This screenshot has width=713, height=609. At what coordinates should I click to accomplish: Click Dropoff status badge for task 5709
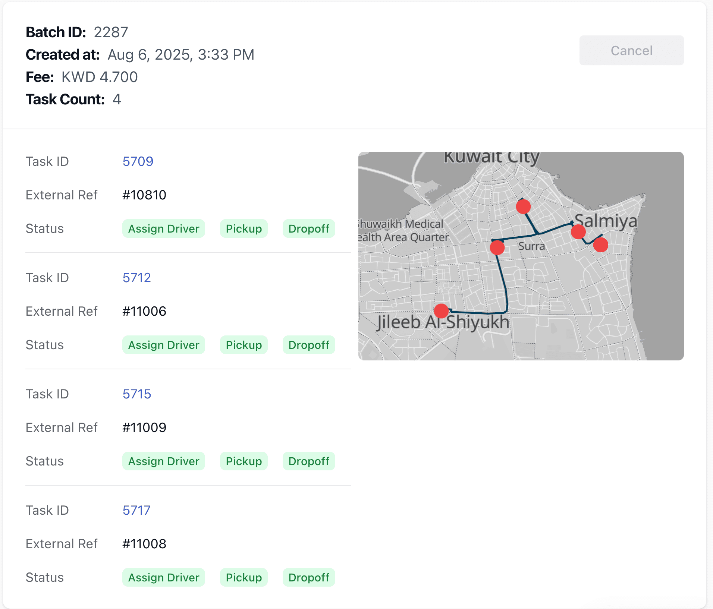[x=308, y=228]
